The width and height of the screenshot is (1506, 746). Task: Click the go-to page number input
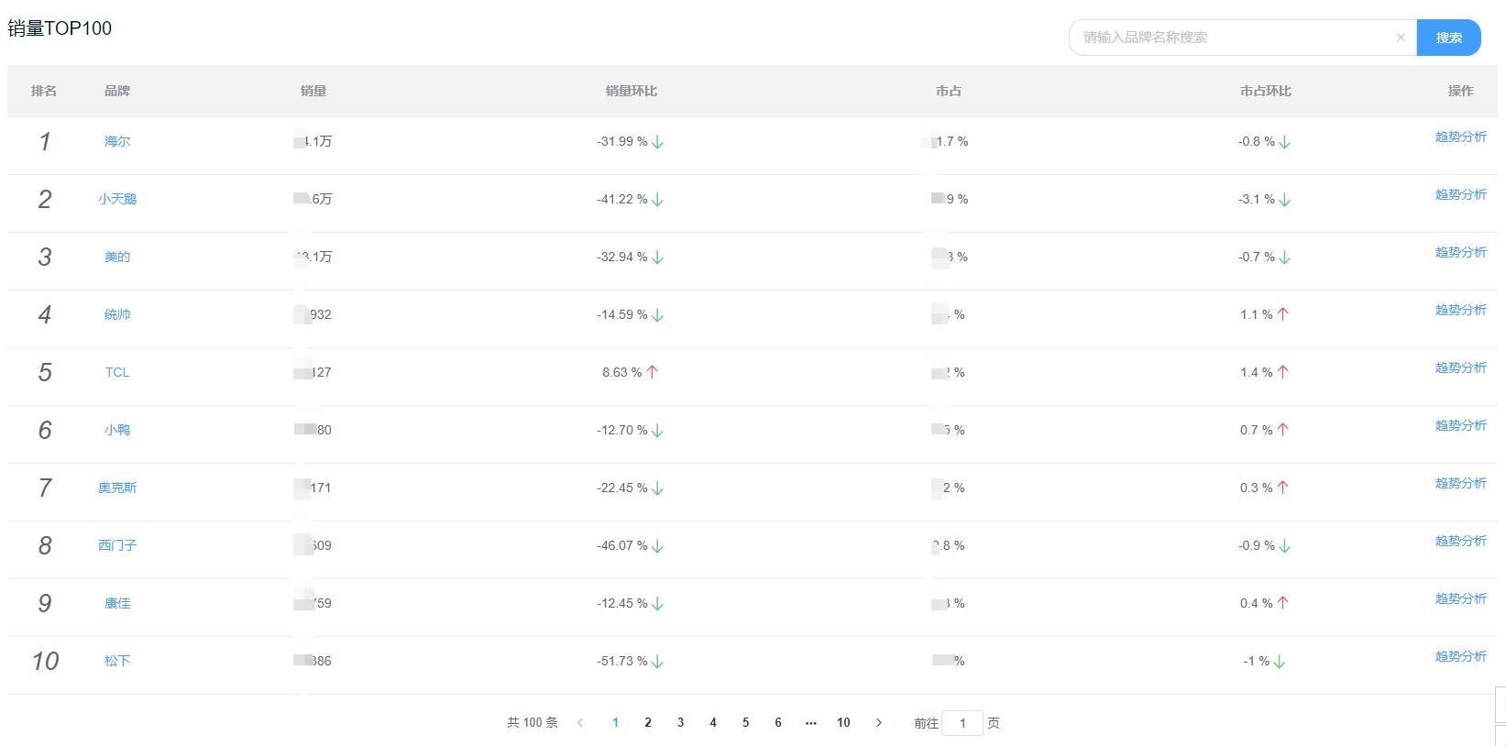click(x=962, y=723)
